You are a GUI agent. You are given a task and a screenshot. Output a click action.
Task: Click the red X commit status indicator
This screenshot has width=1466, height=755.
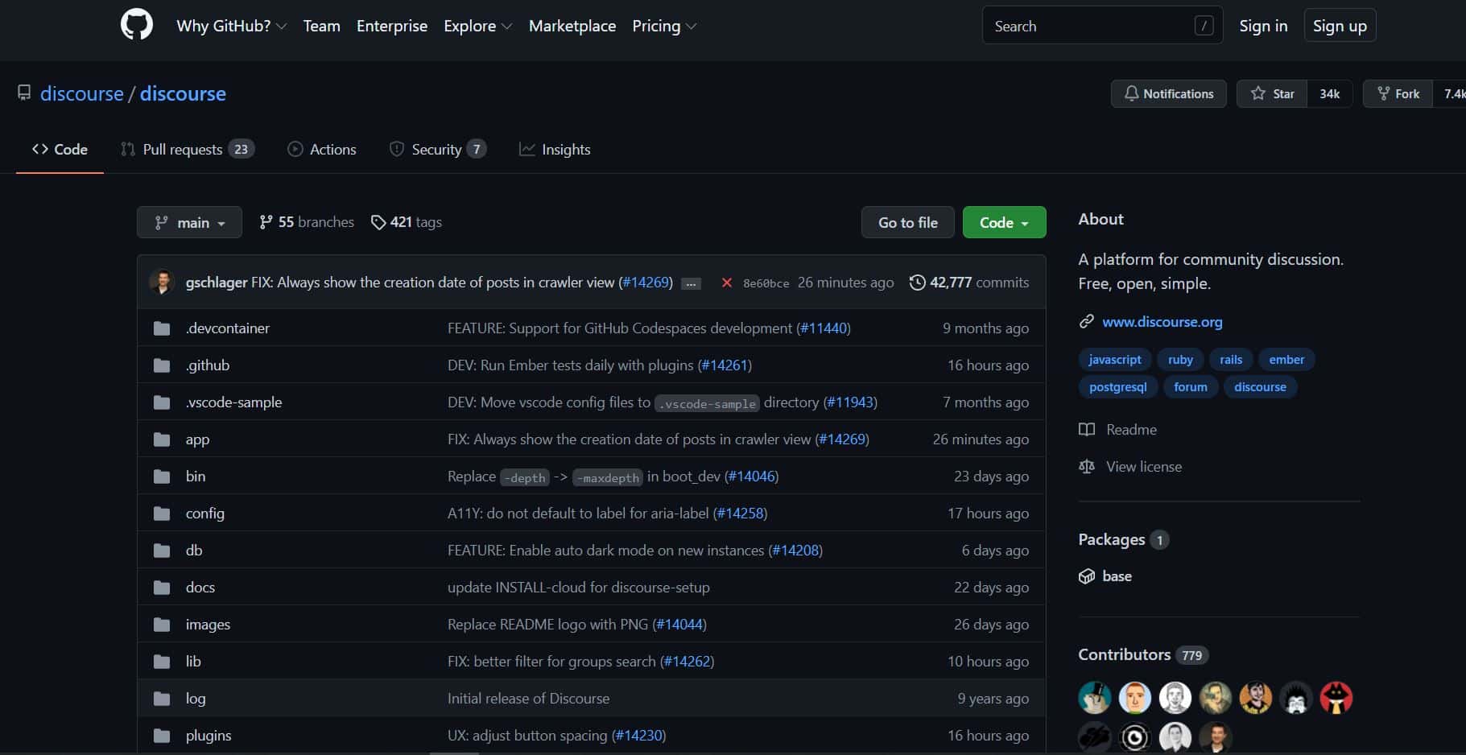pos(727,283)
